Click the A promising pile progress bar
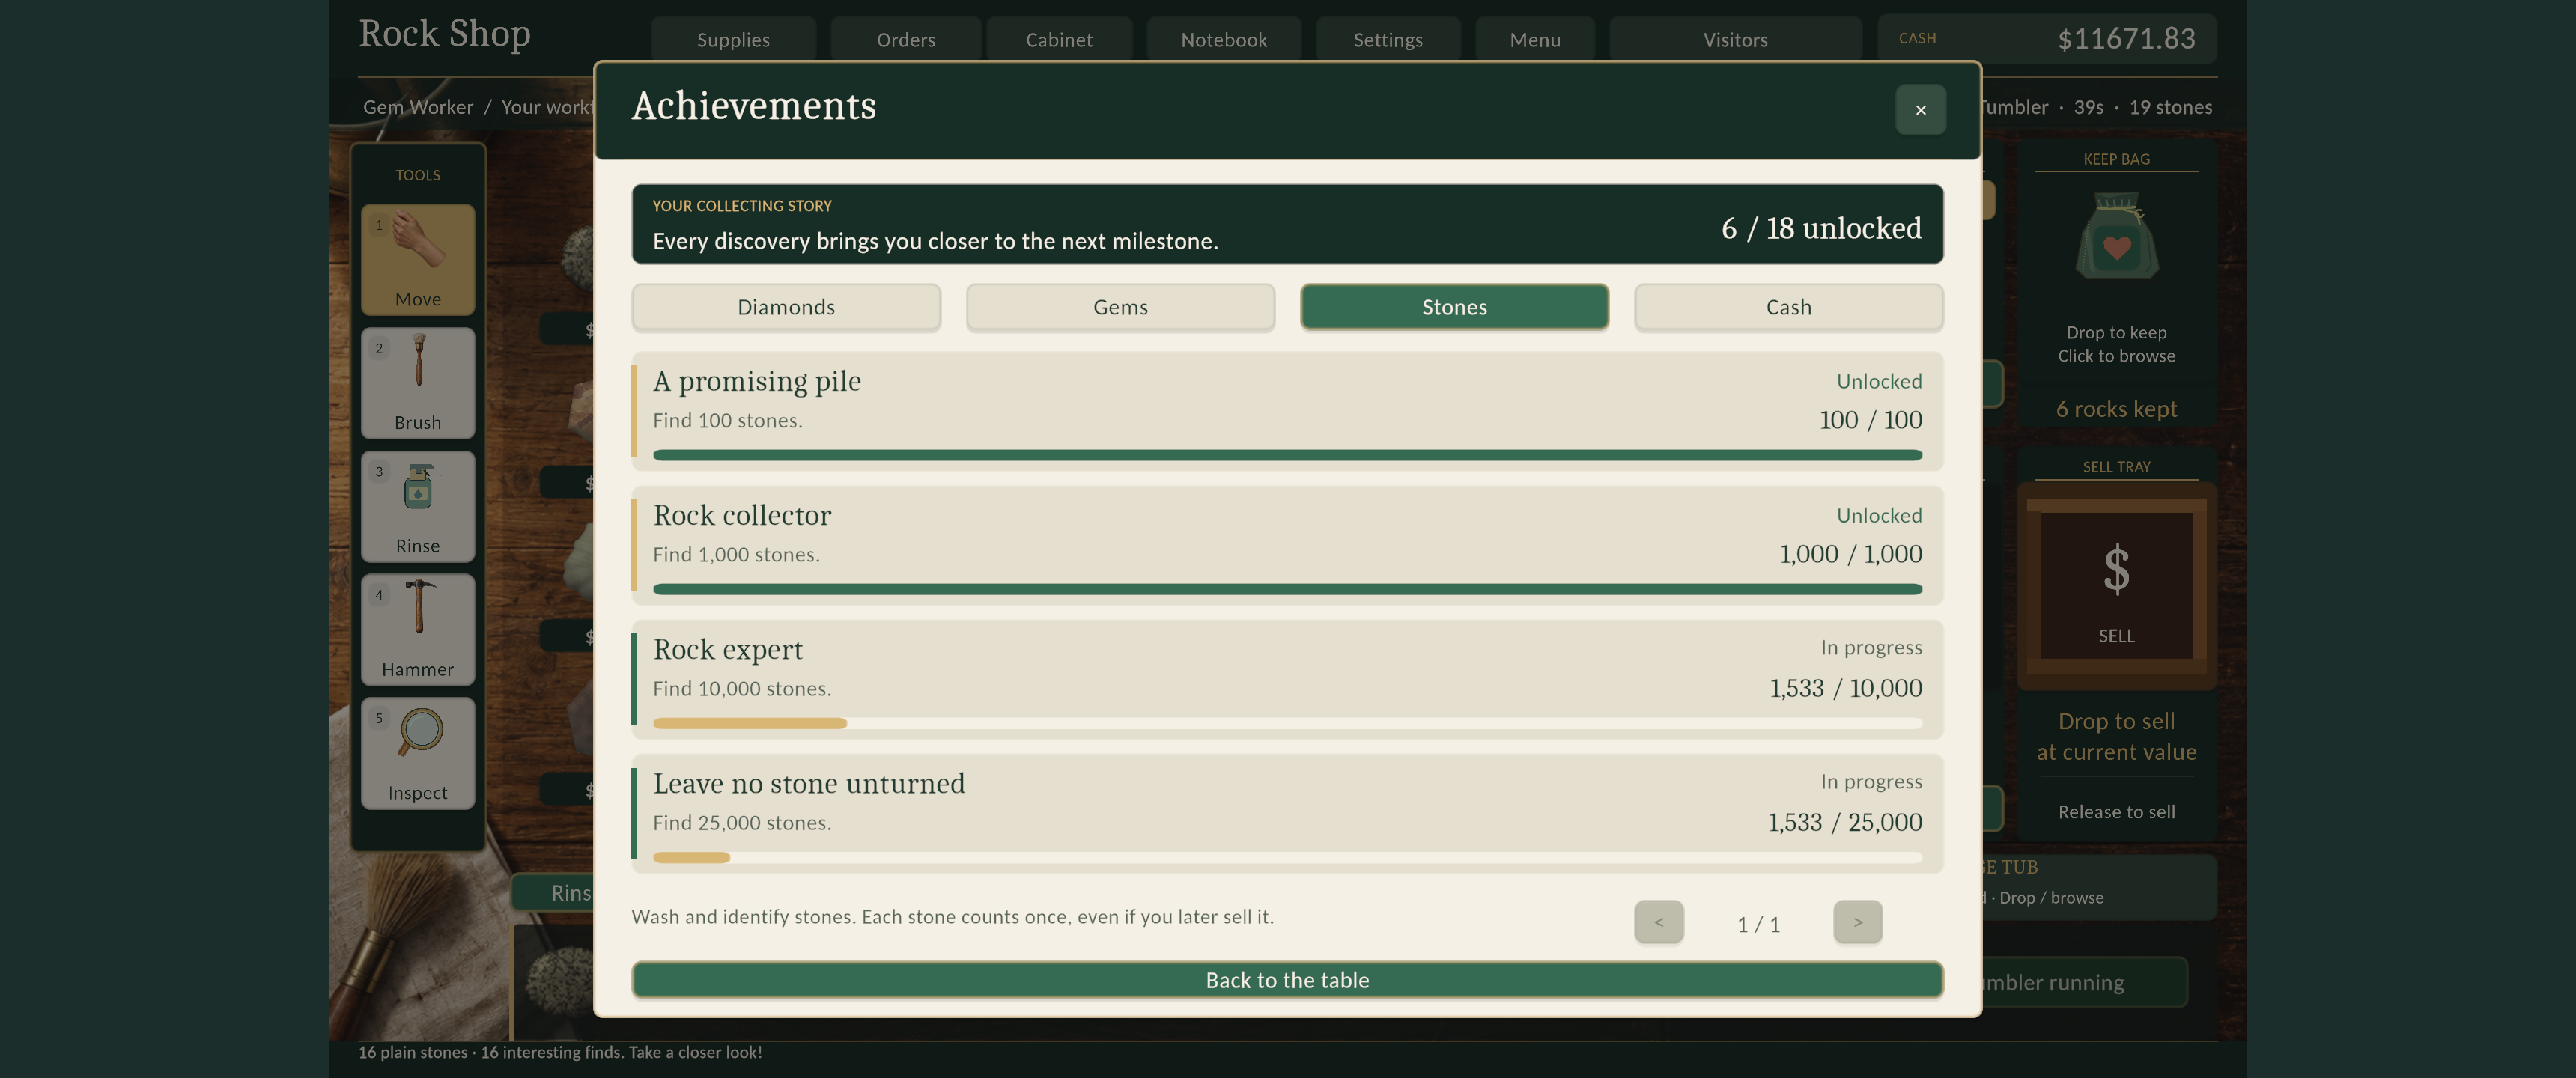 click(x=1287, y=455)
